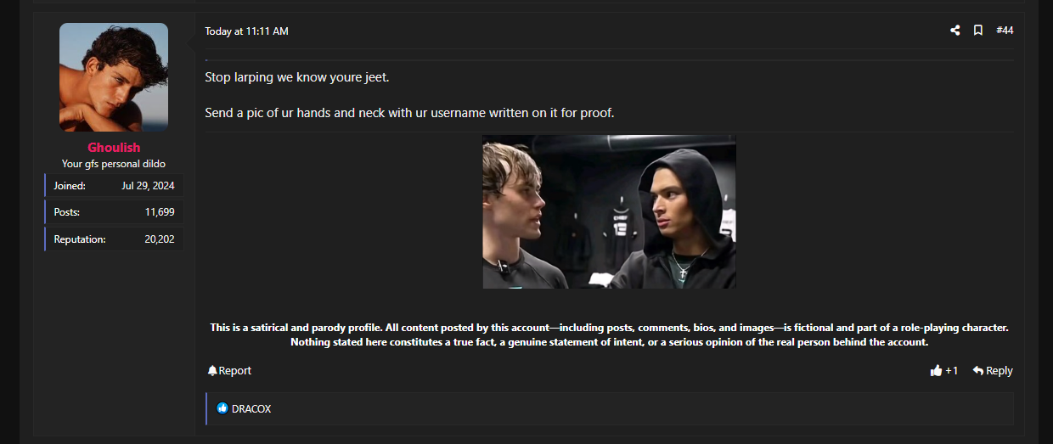The image size is (1053, 444).
Task: Click the share icon on post #44
Action: (x=955, y=31)
